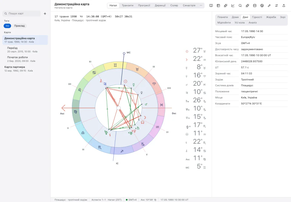Open the table layout view icon
Screen dimensions: 291x202
coord(218,5)
